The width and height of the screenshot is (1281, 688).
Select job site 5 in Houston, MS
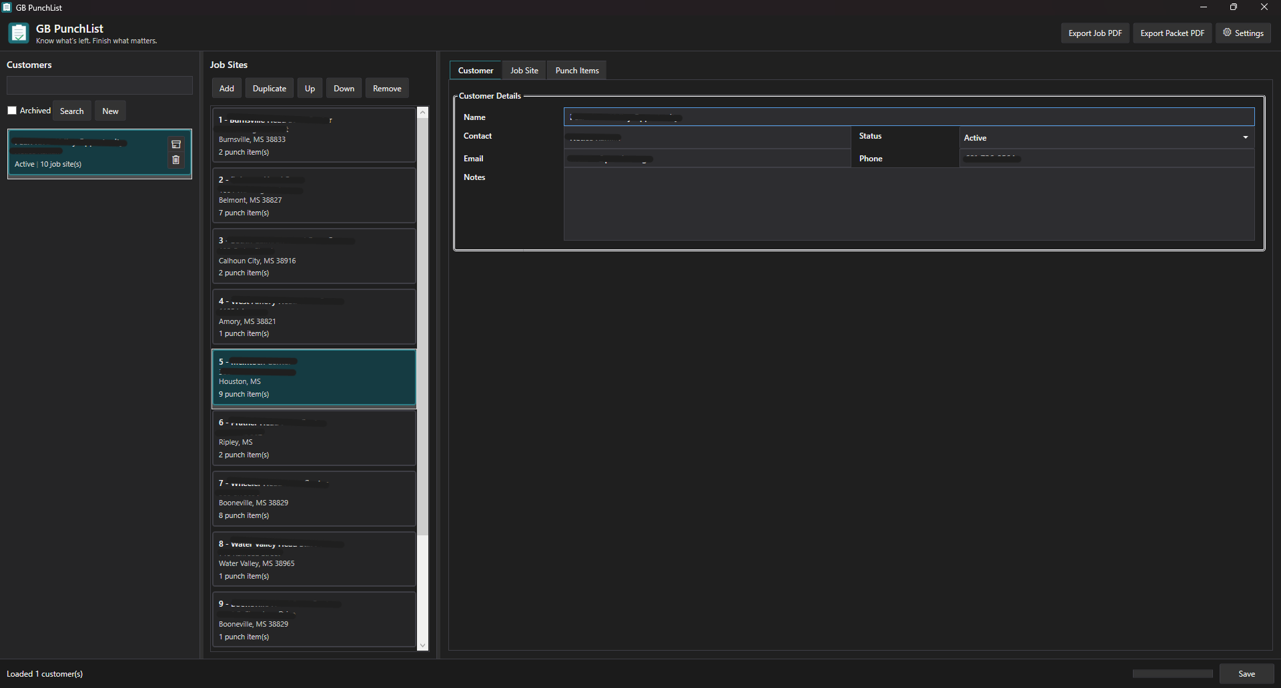[314, 378]
